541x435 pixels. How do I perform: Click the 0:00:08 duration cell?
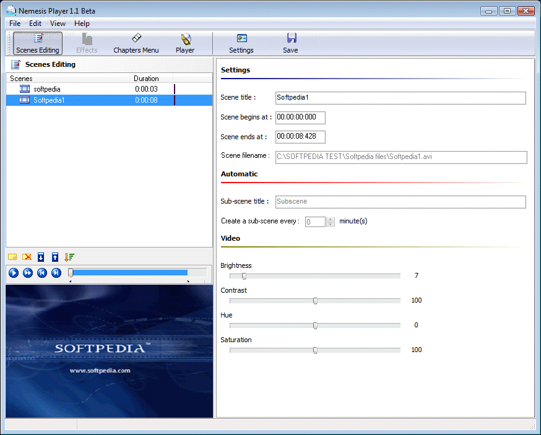tap(146, 100)
